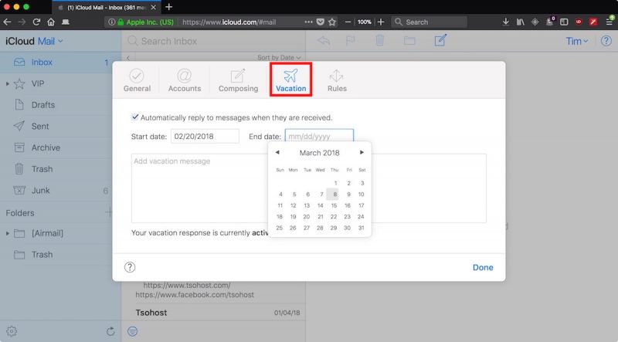The height and width of the screenshot is (342, 618).
Task: Click the Accounts @ icon
Action: tap(185, 76)
